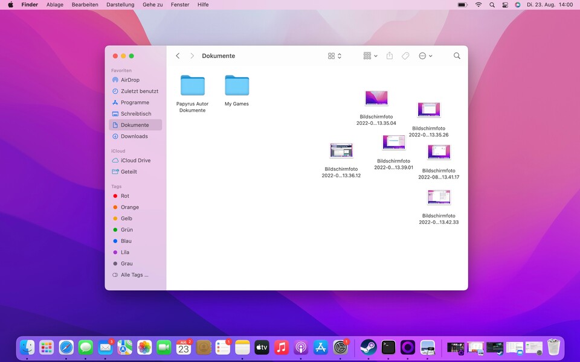Click the Share icon in Finder toolbar
Viewport: 580px width, 362px height.
(x=390, y=56)
